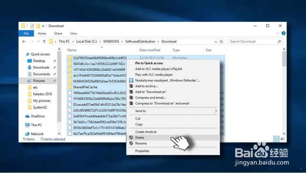
Task: Click WinRAR icon beside Add to "Download.rar"
Action: coord(131,92)
